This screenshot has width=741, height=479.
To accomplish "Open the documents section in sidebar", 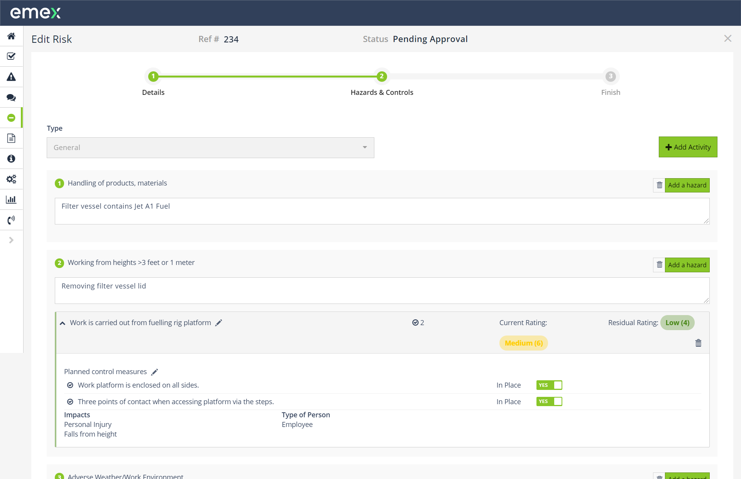I will [11, 138].
